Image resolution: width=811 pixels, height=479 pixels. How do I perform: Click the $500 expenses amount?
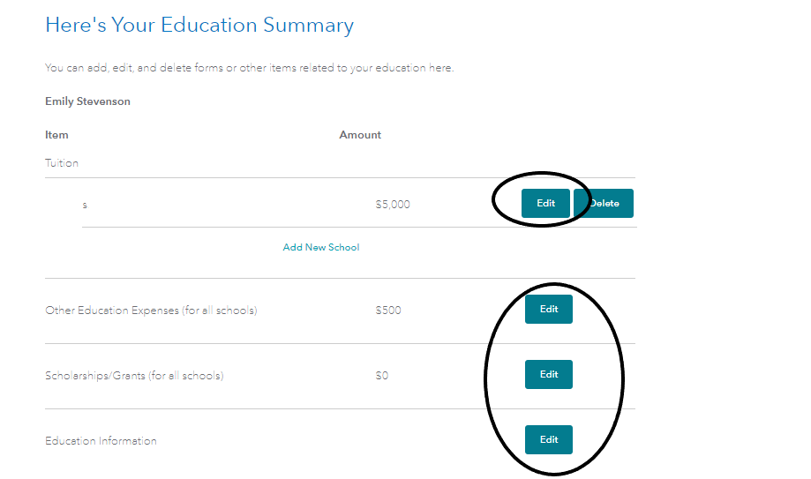click(388, 311)
